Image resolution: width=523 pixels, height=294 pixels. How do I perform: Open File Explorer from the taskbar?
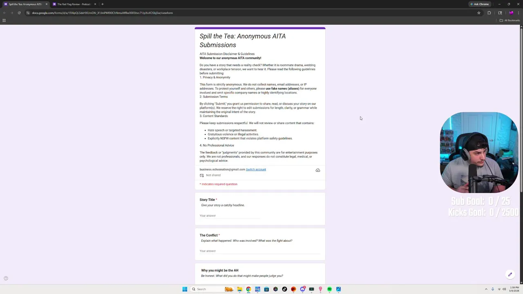239,289
